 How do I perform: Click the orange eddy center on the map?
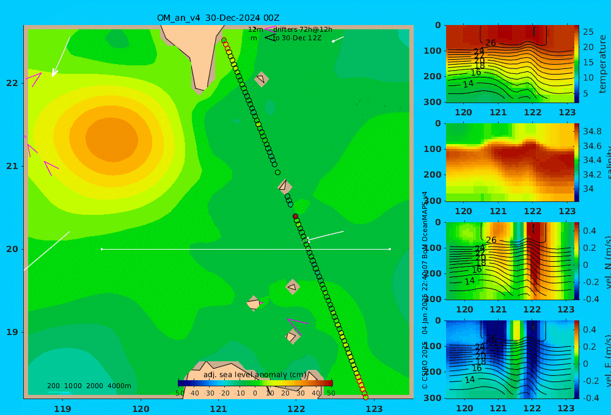[x=112, y=139]
